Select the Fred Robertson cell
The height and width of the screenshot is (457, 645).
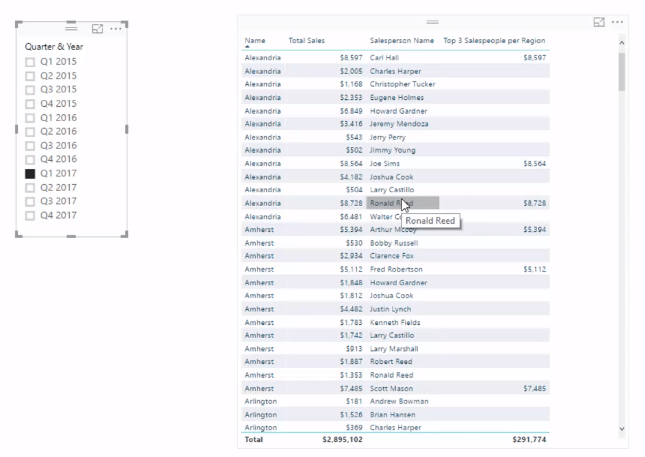[396, 270]
